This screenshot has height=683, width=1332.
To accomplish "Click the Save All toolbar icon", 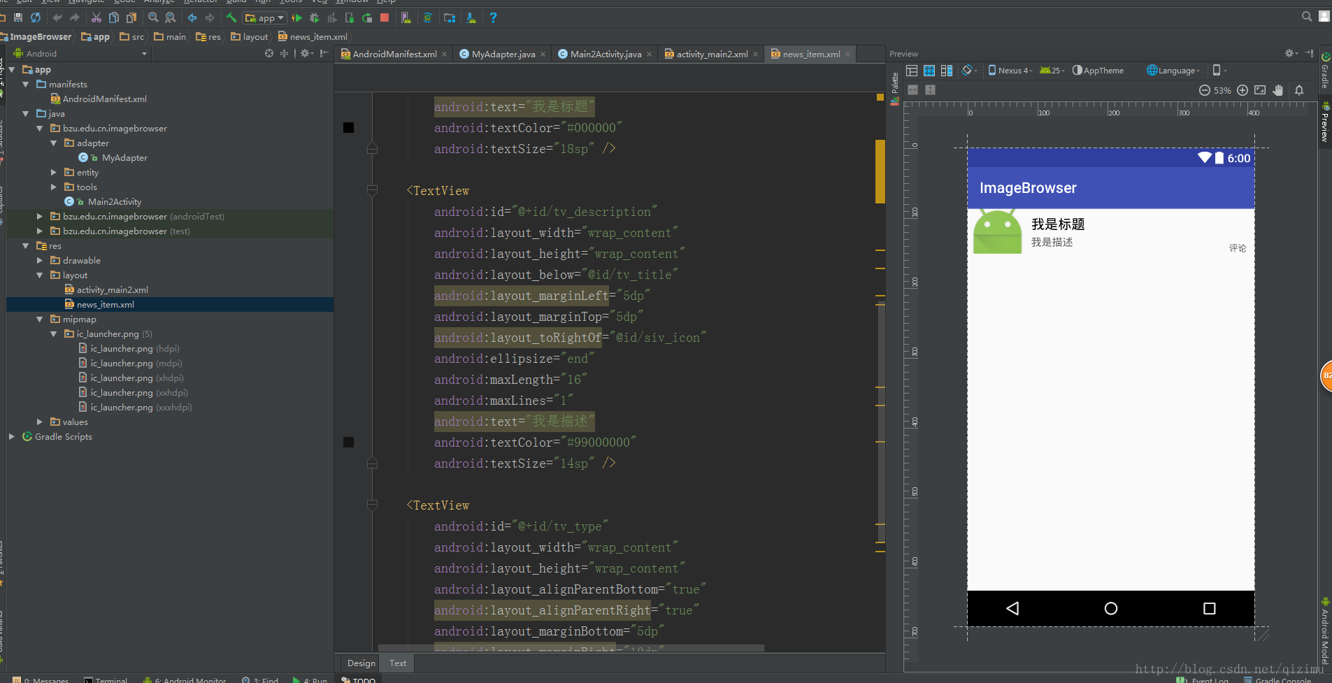I will [x=19, y=17].
